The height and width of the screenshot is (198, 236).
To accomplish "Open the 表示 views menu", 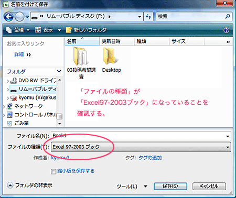I will (44, 30).
